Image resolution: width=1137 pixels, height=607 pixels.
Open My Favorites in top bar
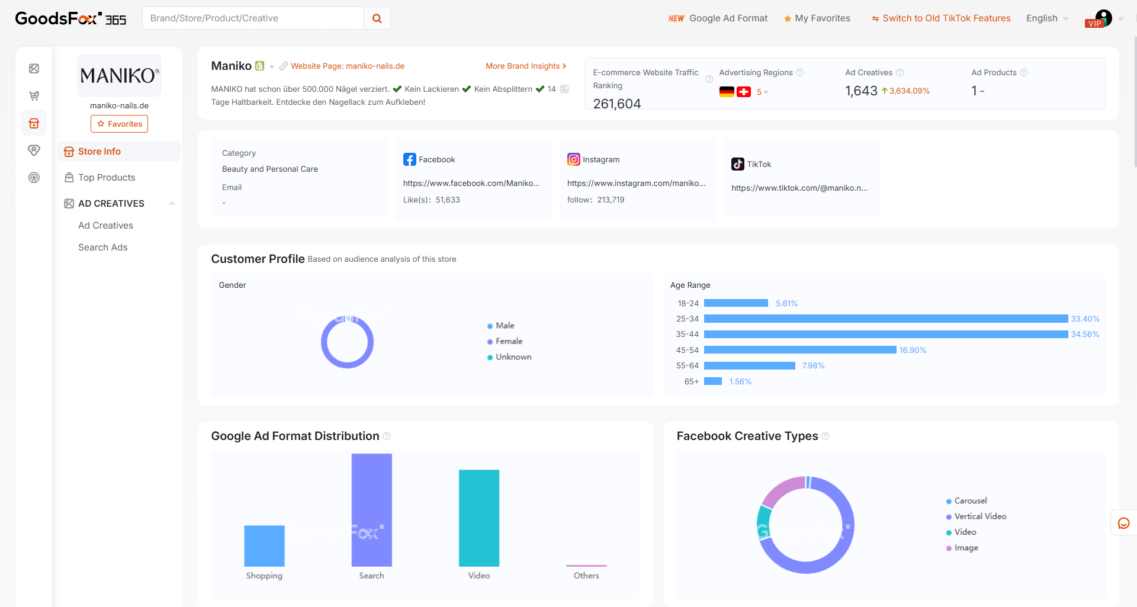817,18
